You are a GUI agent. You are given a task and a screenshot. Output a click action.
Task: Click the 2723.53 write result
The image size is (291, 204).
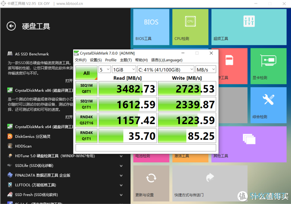pyautogui.click(x=187, y=89)
